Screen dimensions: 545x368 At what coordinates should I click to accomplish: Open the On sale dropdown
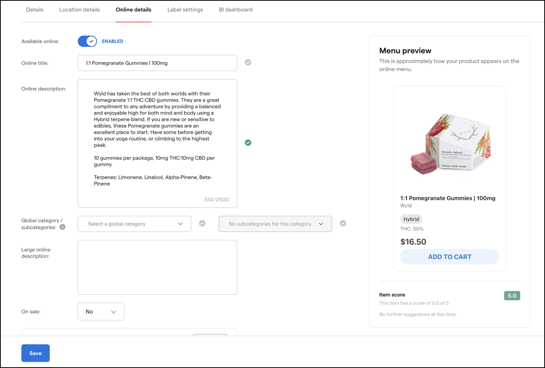tap(101, 312)
